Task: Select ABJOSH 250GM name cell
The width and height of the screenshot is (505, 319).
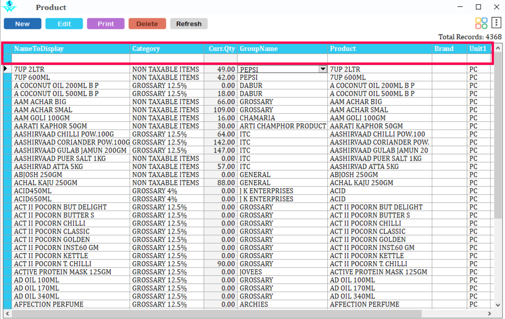Action: [x=71, y=175]
